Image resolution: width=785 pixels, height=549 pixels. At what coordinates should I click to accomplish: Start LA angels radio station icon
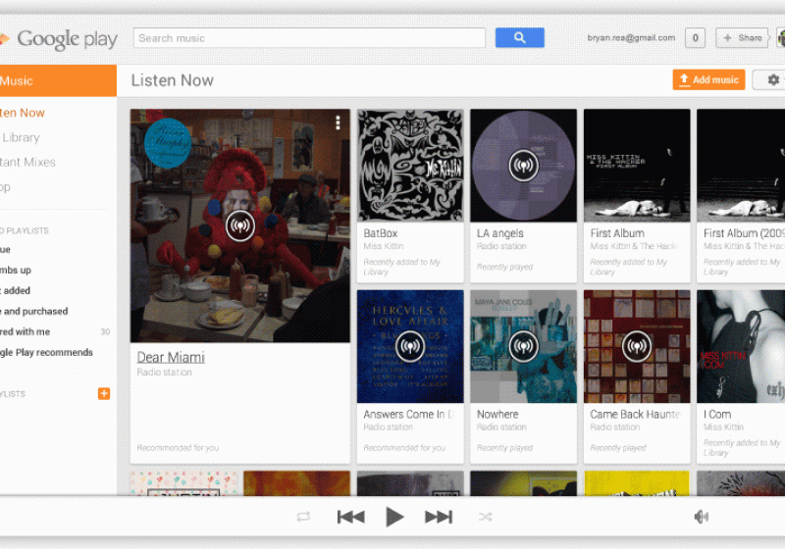tap(524, 166)
